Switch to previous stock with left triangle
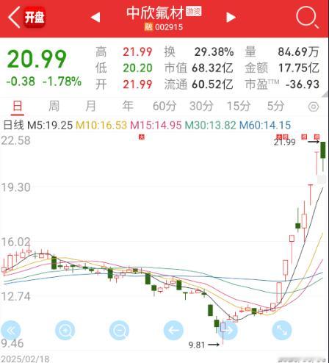Screen dimensions: 329x363 click(95, 17)
